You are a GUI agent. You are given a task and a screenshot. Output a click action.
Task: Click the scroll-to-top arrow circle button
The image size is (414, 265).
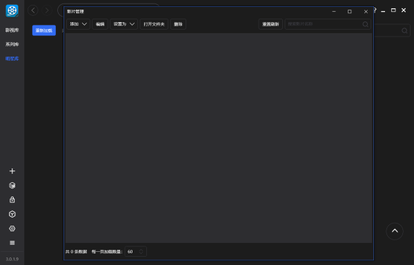click(395, 231)
